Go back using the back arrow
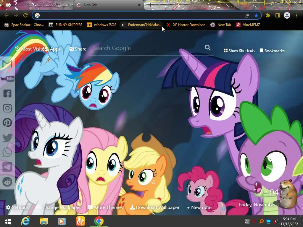Screen dimensions: 303x227 point(7,15)
